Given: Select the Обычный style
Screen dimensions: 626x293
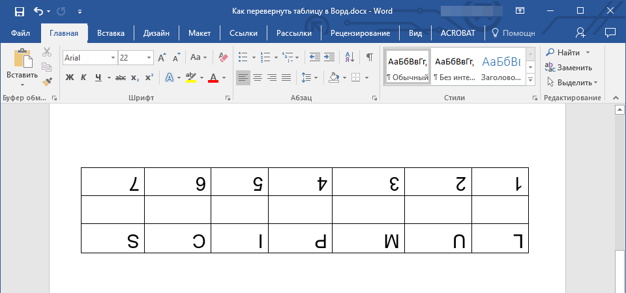Looking at the screenshot, I should (x=407, y=66).
